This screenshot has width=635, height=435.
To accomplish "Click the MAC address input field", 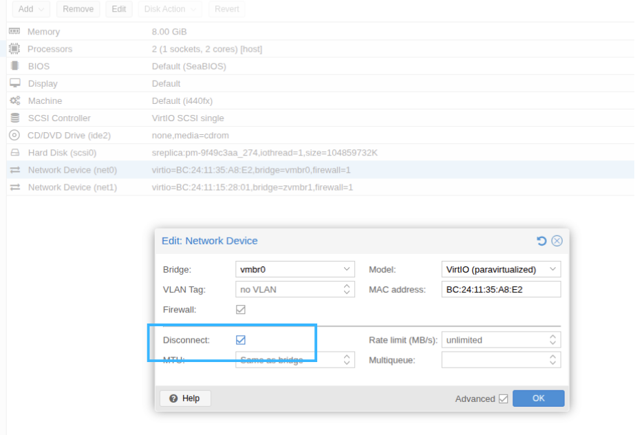I will pyautogui.click(x=501, y=290).
